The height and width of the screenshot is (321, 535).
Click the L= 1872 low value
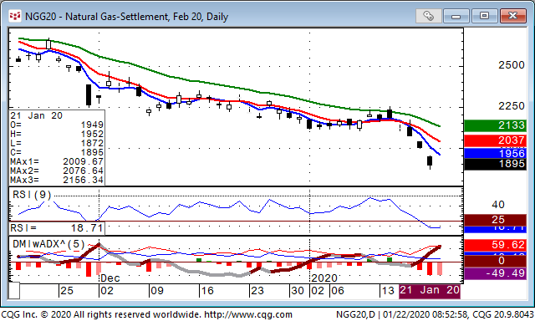coord(57,143)
